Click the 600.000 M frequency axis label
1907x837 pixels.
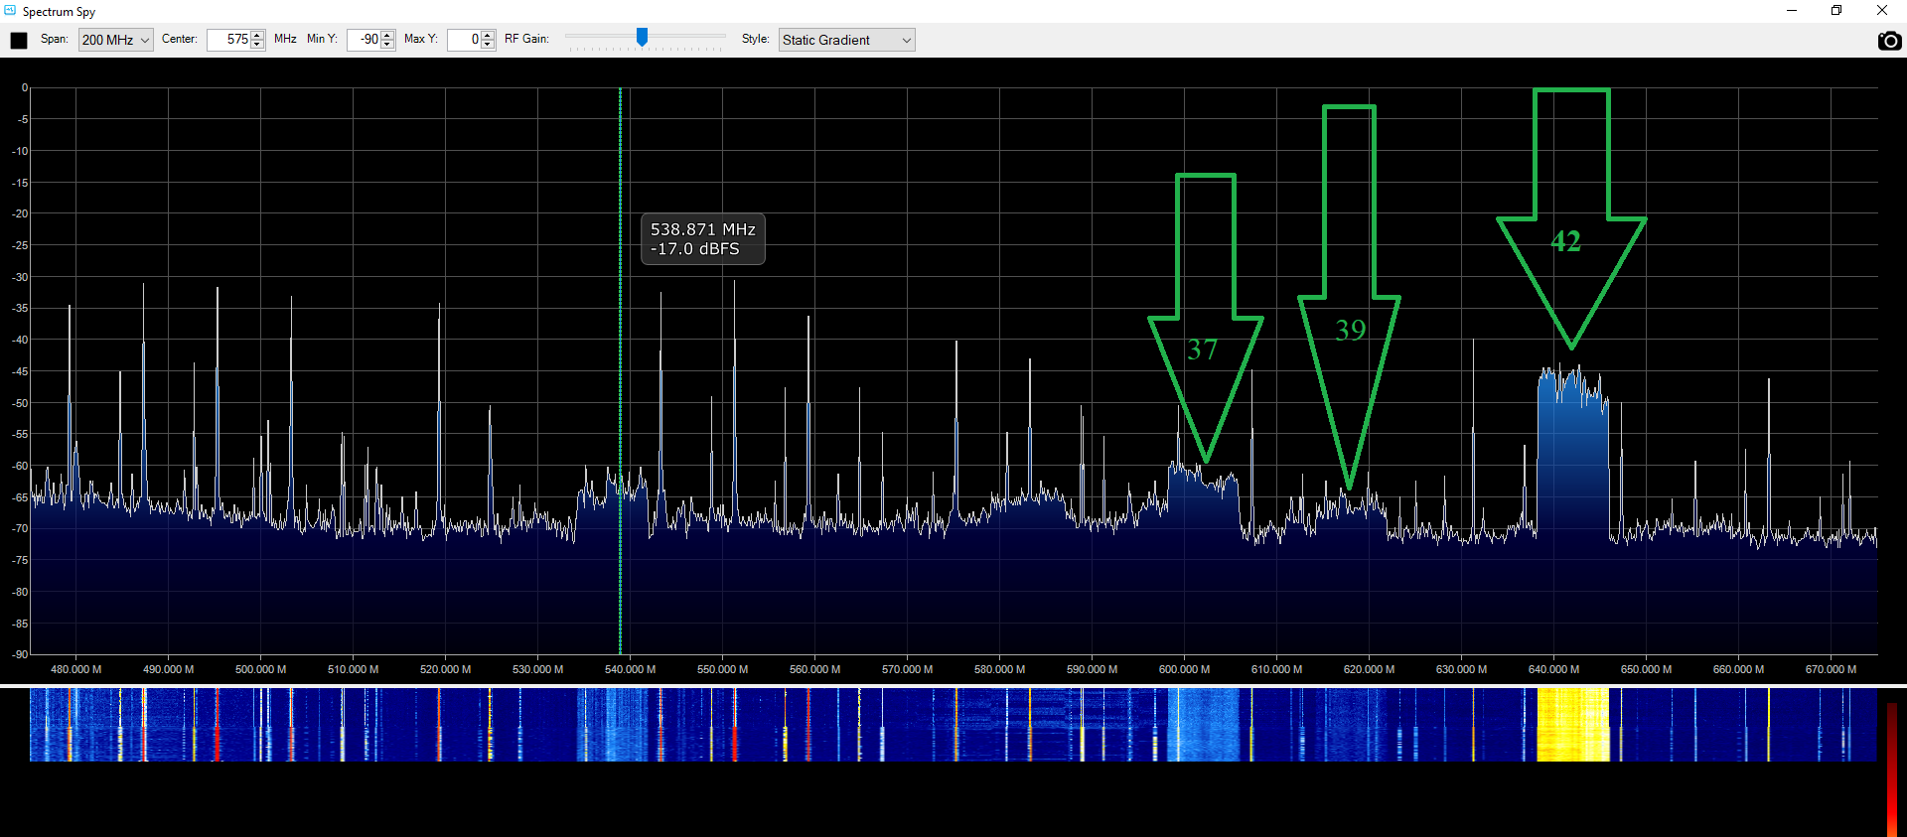click(1185, 669)
